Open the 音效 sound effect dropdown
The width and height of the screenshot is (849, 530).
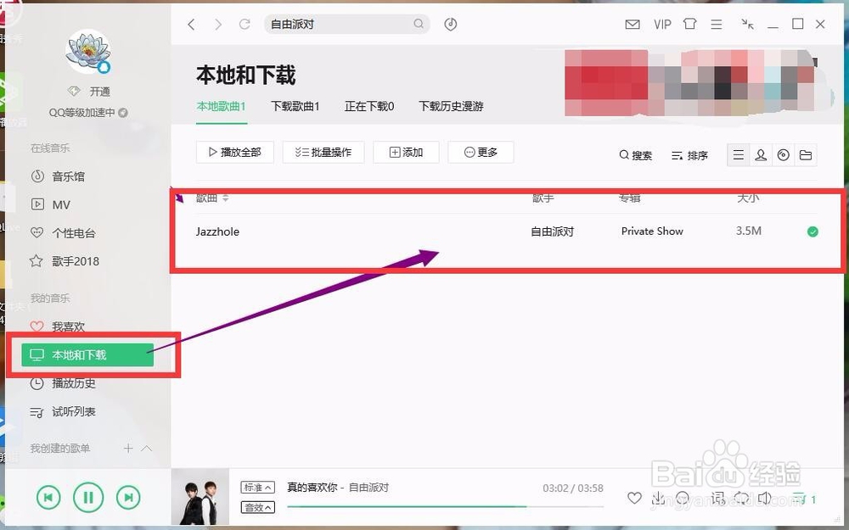point(257,508)
